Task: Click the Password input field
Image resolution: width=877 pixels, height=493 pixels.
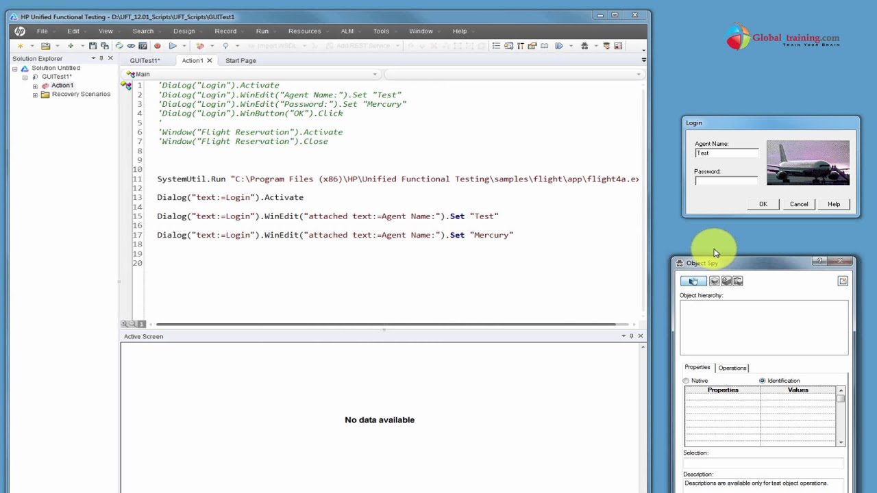Action: [x=726, y=181]
